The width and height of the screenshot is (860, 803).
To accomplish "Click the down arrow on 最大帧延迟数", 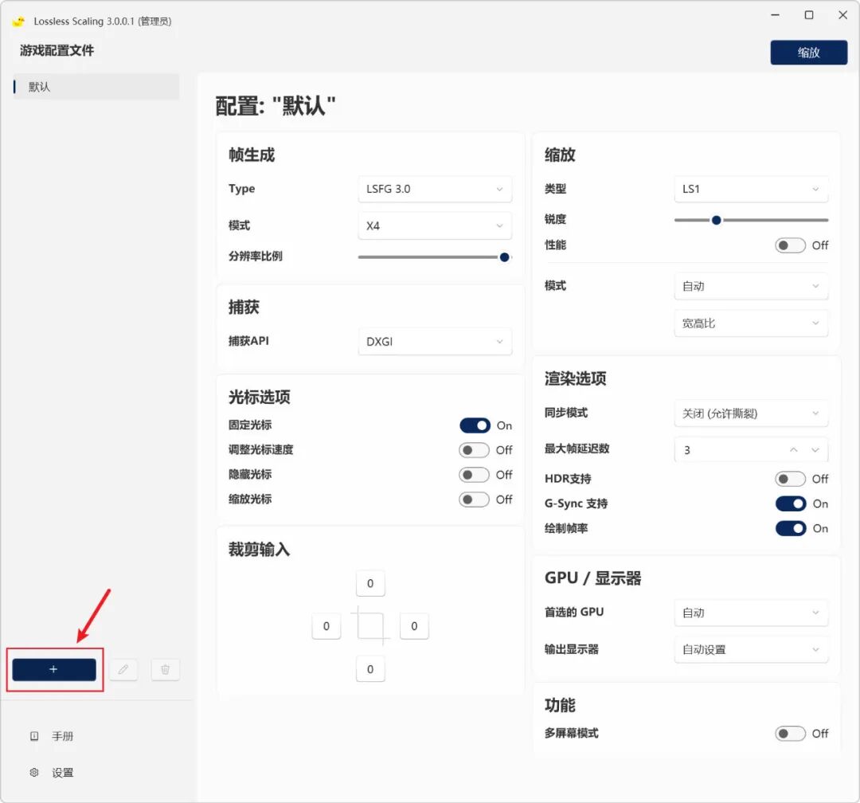I will [x=815, y=449].
